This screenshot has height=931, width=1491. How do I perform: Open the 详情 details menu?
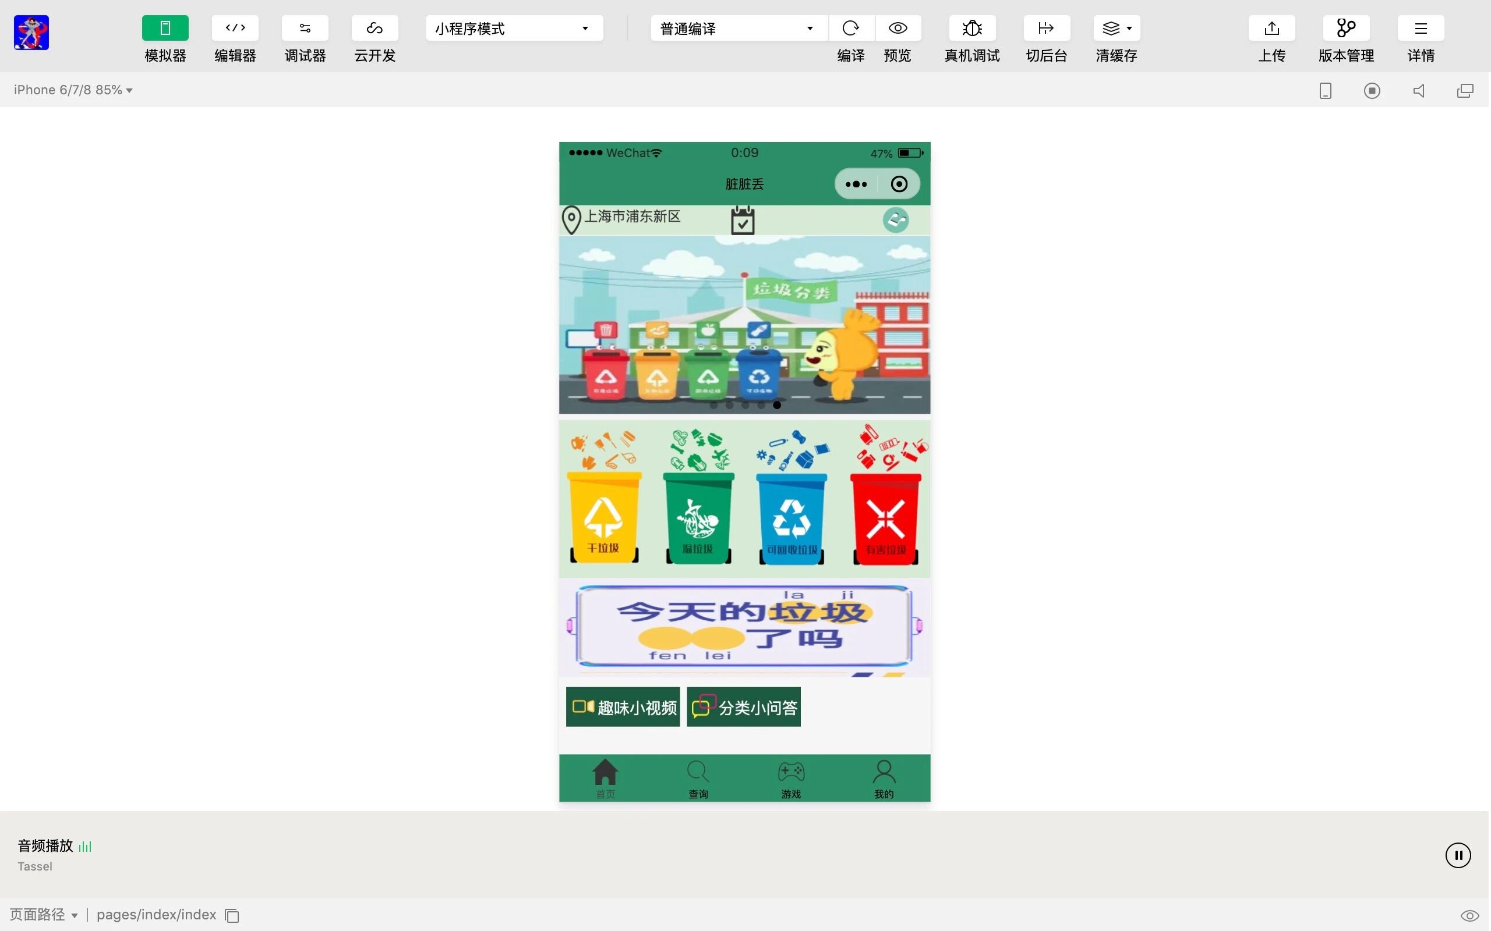click(1421, 29)
